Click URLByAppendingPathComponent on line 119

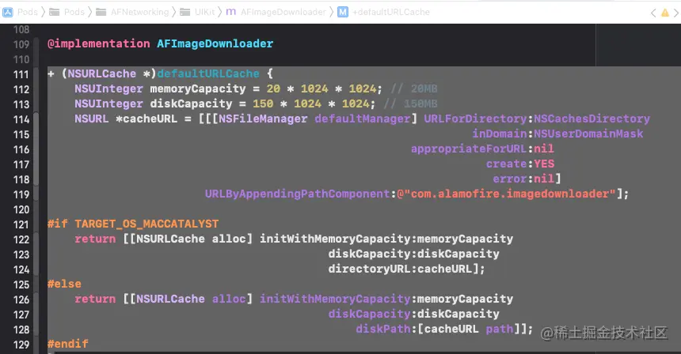(297, 194)
